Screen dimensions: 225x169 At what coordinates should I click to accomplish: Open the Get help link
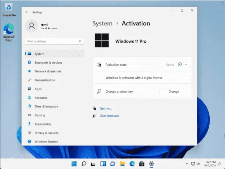point(105,108)
